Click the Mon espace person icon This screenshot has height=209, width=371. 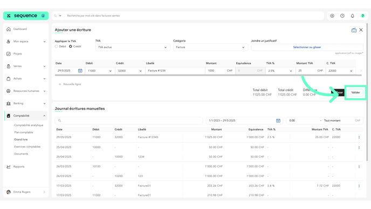[9, 42]
